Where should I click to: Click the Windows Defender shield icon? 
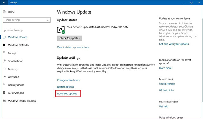[4, 45]
